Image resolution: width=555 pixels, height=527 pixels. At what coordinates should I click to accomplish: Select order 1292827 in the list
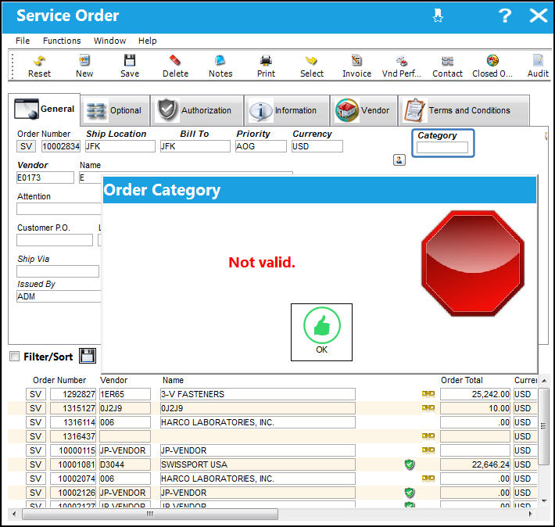[73, 394]
